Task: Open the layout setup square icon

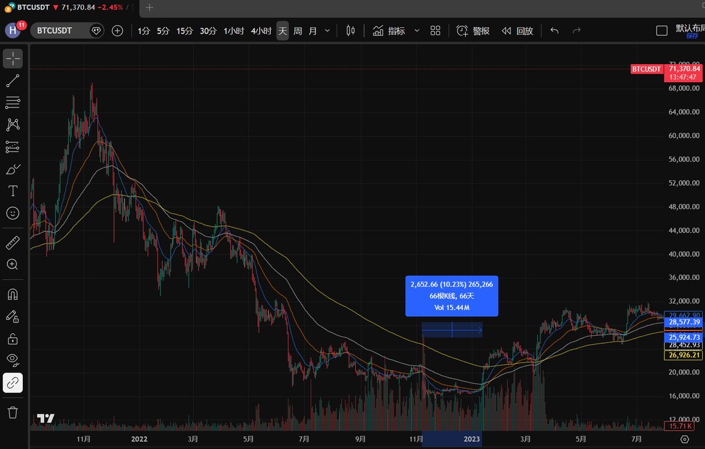Action: (x=662, y=31)
